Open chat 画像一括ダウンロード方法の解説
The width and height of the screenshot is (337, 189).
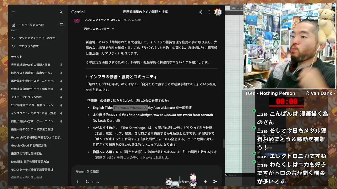(x=32, y=129)
